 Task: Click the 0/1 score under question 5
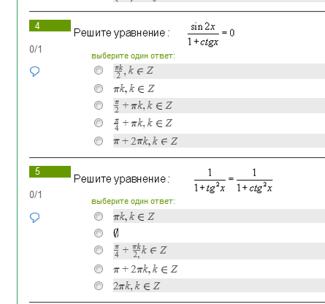click(x=36, y=194)
